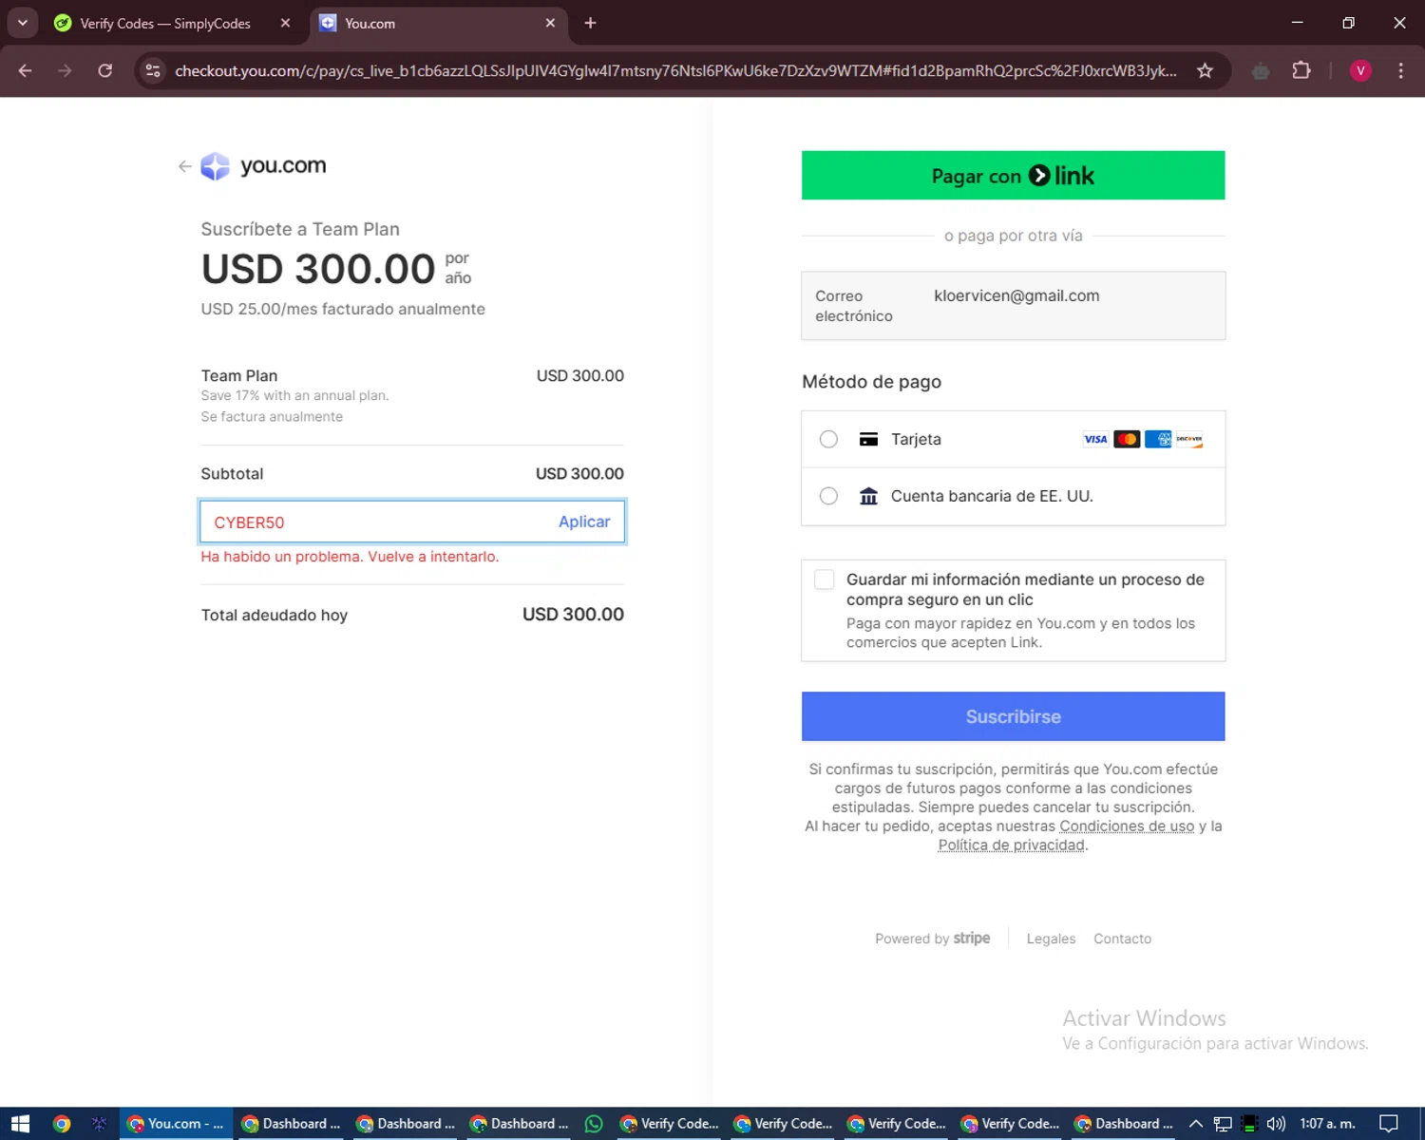Click 'Se factura anualmente' text
1425x1140 pixels.
pos(272,416)
